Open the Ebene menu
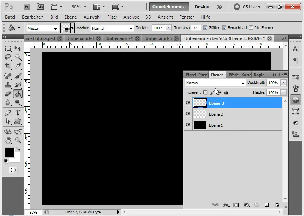 pyautogui.click(x=71, y=17)
